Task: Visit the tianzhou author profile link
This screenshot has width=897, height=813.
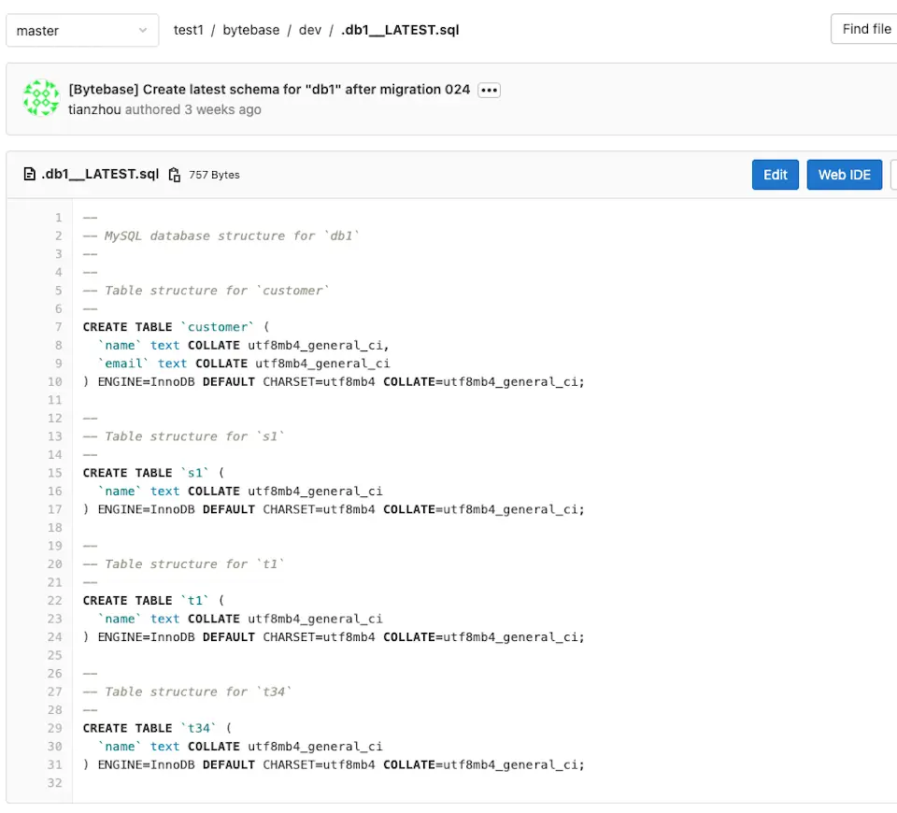Action: pos(94,109)
